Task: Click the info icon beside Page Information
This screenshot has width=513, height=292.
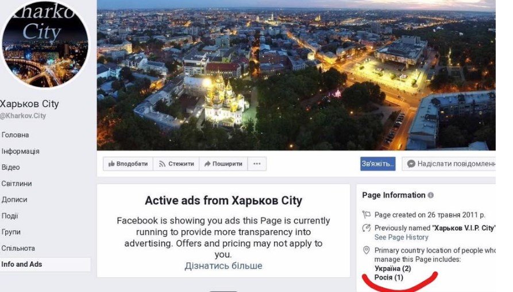Action: pyautogui.click(x=431, y=196)
